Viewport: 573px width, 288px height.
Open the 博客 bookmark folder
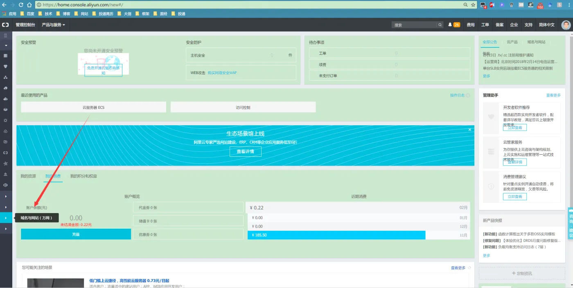(x=63, y=13)
